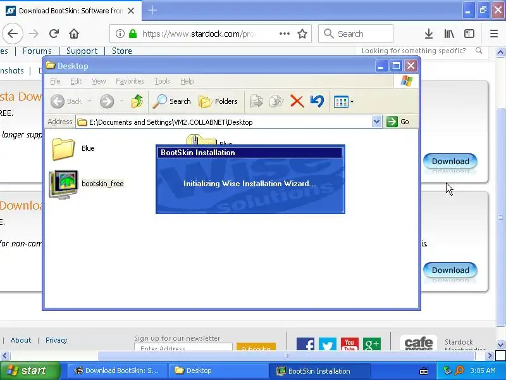Click horizontal scroll right arrow
Image resolution: width=506 pixels, height=380 pixels.
click(490, 356)
